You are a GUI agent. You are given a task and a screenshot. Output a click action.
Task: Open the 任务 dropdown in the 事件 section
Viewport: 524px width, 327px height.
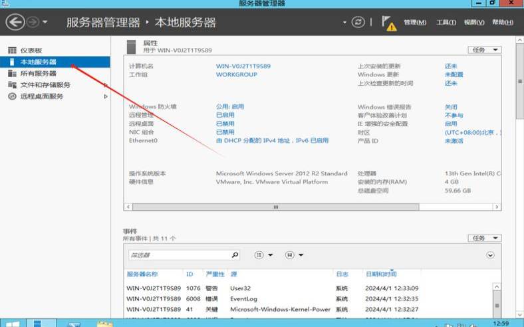point(485,238)
